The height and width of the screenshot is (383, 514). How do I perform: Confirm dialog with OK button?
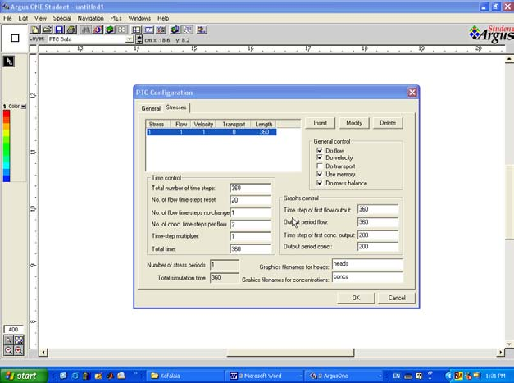356,298
